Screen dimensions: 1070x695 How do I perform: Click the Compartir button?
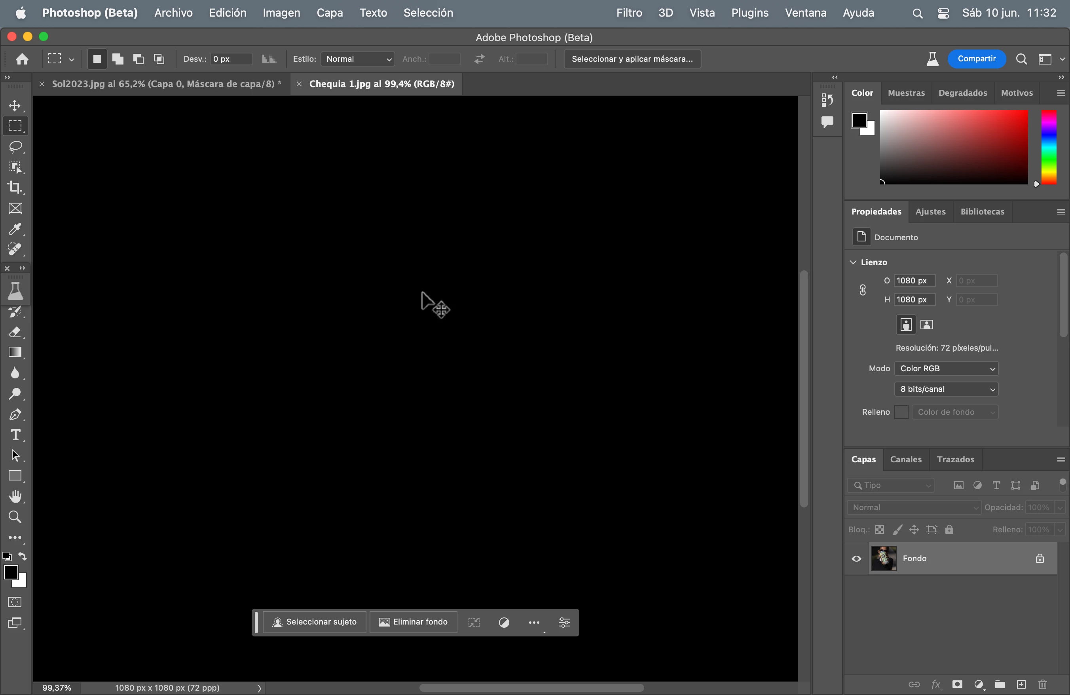(x=977, y=59)
